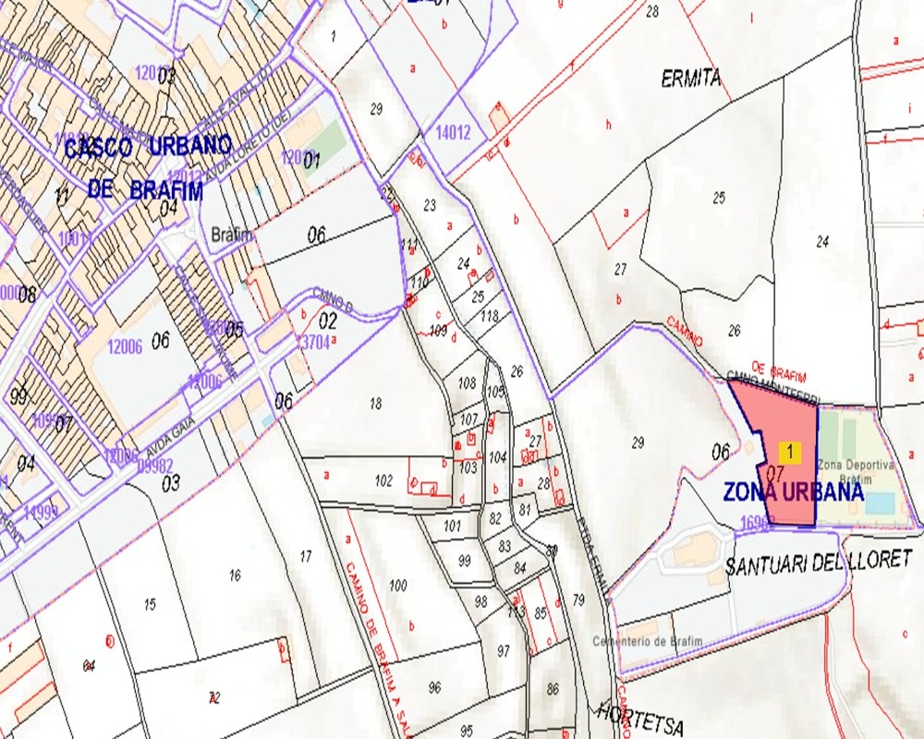Select parcel number 85
This screenshot has height=739, width=924.
click(541, 613)
